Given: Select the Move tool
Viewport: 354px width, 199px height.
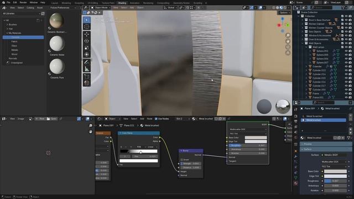Looking at the screenshot, I should coord(86,34).
